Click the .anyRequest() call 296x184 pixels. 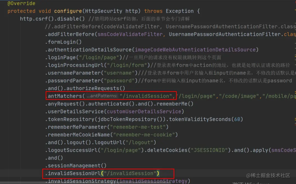65,103
